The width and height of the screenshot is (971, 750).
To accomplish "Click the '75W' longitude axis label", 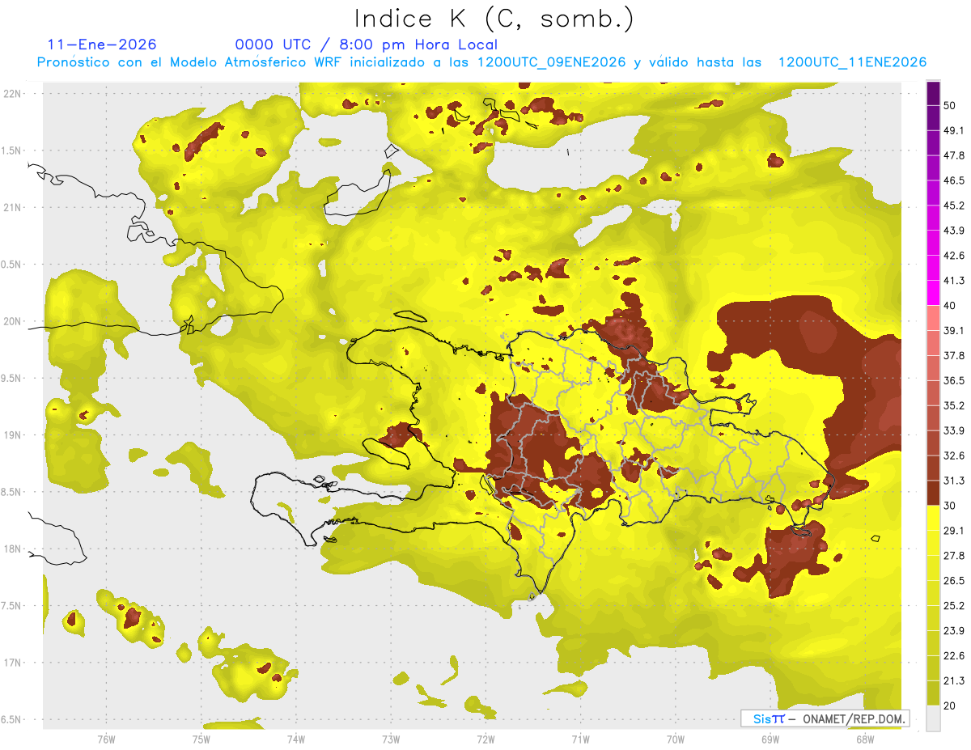I will [201, 739].
